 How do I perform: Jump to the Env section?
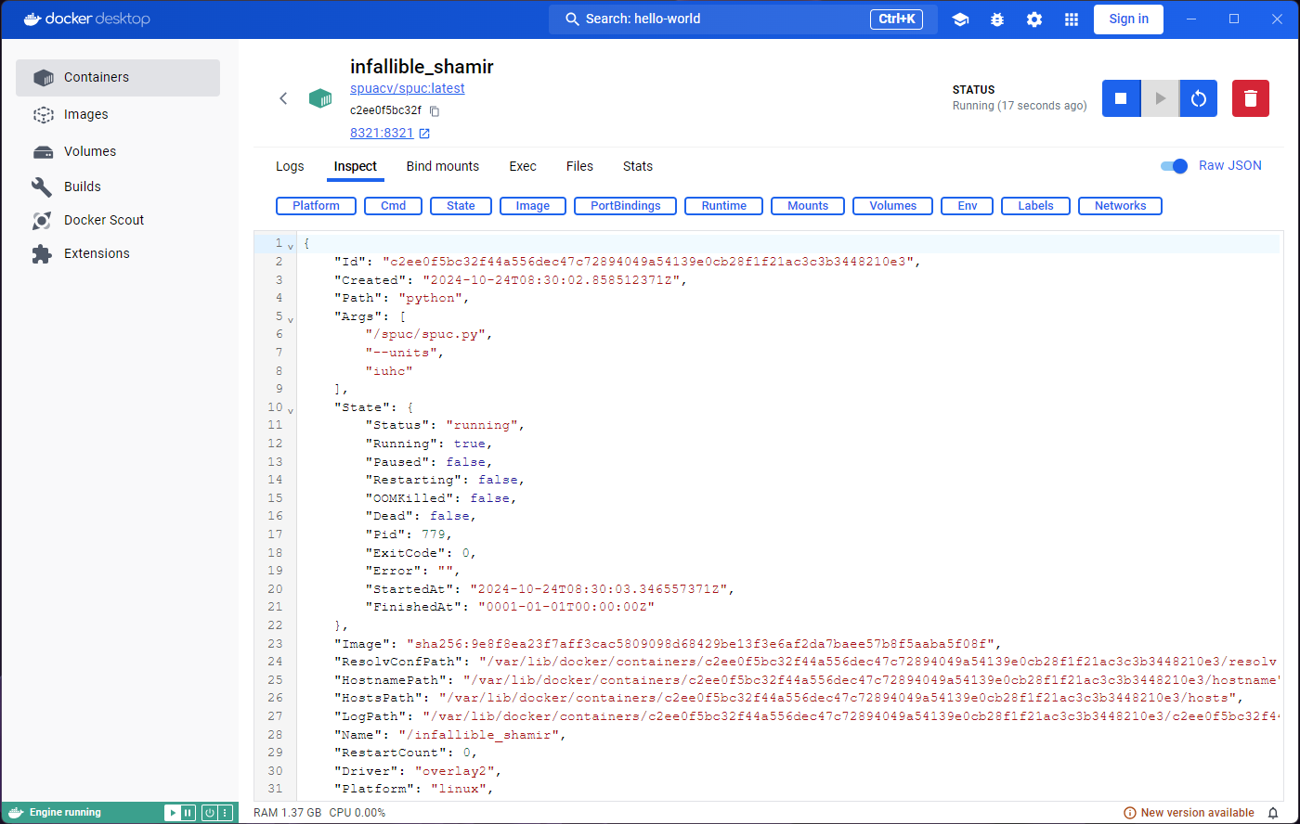tap(968, 206)
